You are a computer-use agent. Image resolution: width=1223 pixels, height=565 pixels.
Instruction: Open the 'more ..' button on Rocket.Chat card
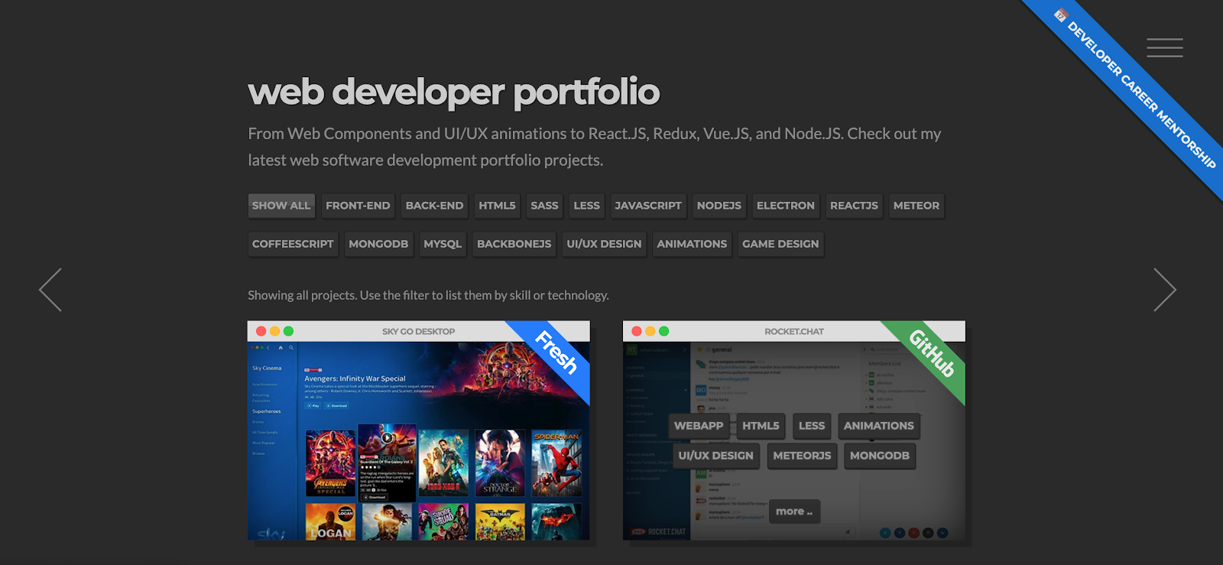pos(794,511)
